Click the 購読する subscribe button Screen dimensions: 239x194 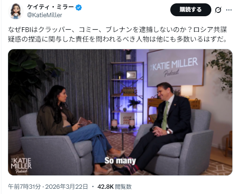191,10
